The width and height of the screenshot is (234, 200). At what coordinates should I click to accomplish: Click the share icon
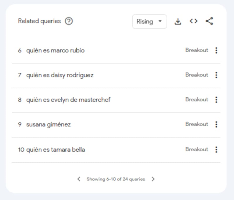[x=209, y=21]
